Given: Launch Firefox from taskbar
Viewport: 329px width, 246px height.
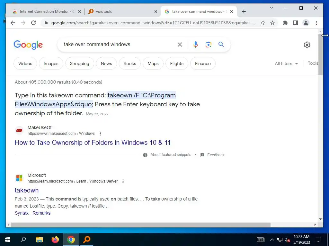Looking at the screenshot, I should tap(55, 240).
